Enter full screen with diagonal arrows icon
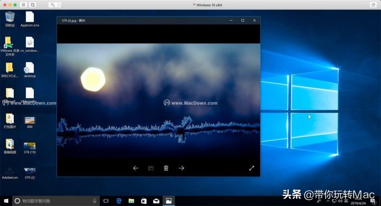This screenshot has width=381, height=206. 251,168
